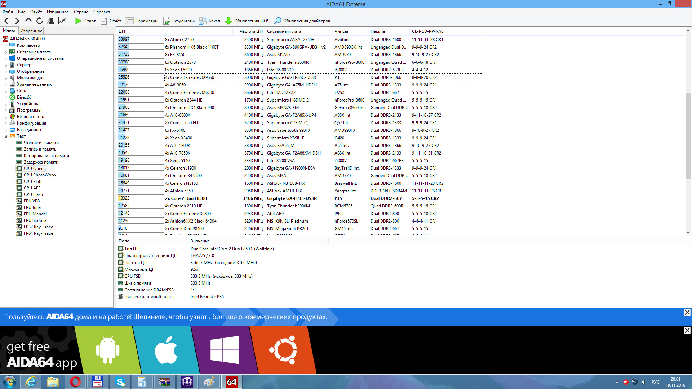
Task: Open the CPU Hash benchmark
Action: point(33,194)
